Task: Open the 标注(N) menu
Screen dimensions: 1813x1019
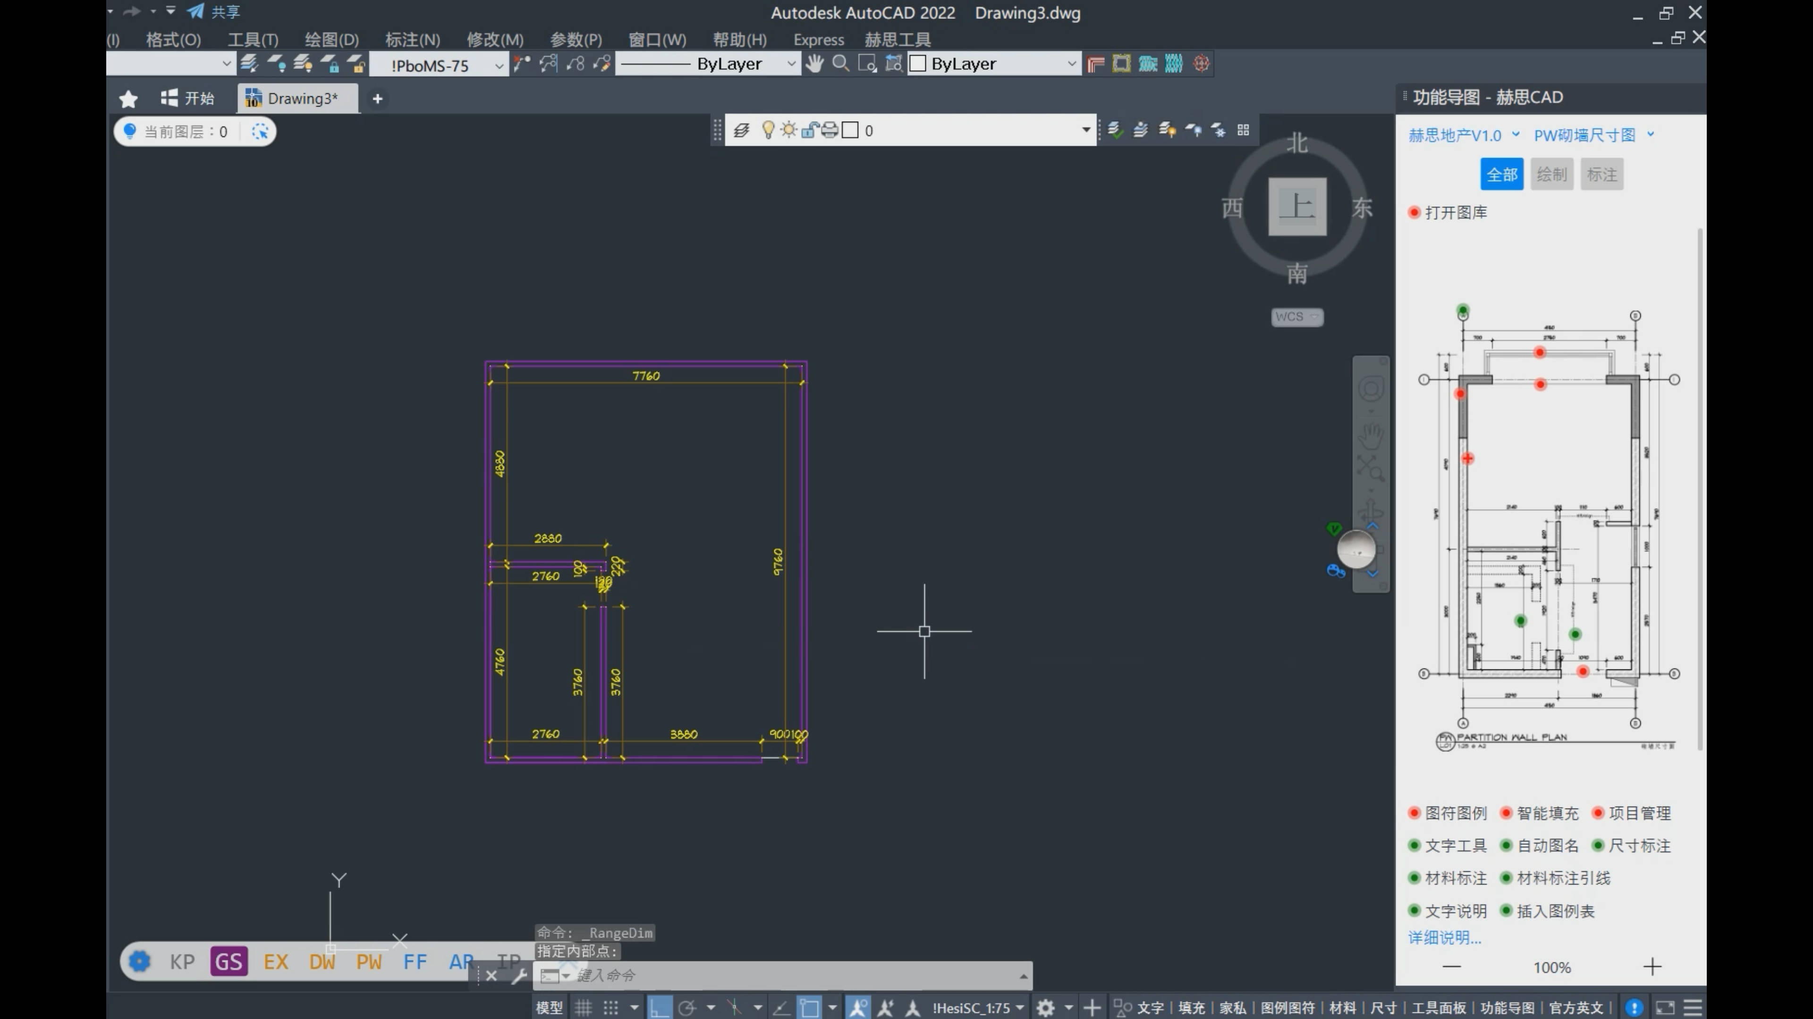Action: (413, 39)
